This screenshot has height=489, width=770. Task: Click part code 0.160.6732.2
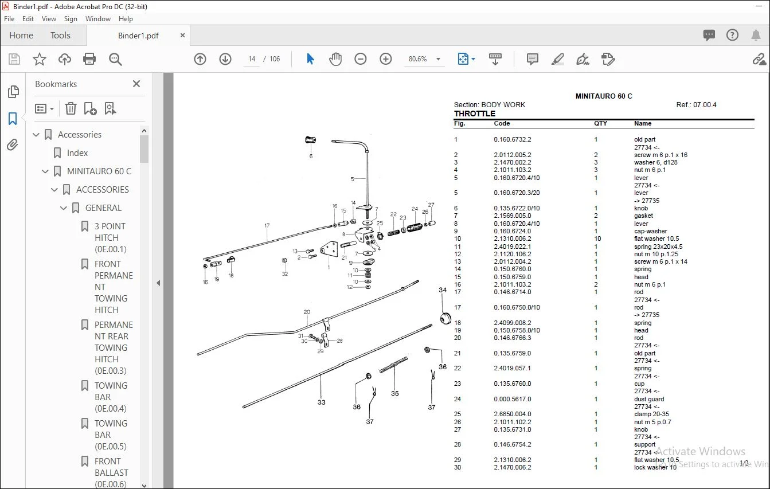513,139
